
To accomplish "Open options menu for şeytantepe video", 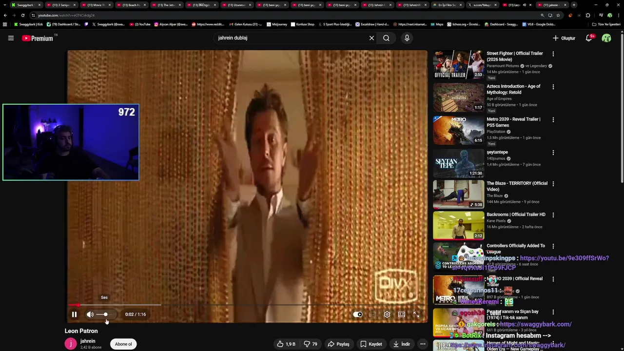I will (x=553, y=153).
